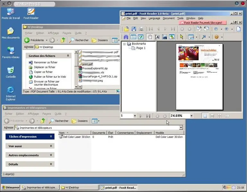247x192 pixels.
Task: Click Rechercher in H:\Desktop window
Action: coord(79,40)
